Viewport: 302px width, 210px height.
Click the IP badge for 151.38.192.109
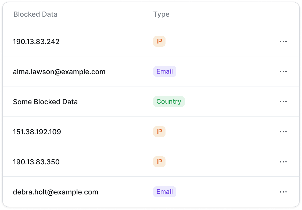[159, 132]
